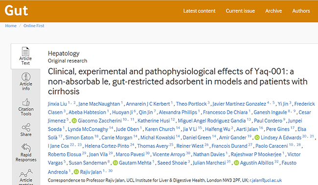This screenshot has width=318, height=185.
Task: Open the Current issue menu item
Action: coord(240,11)
